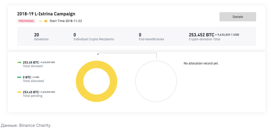Click the empty allocation circle chart

pyautogui.click(x=156, y=81)
